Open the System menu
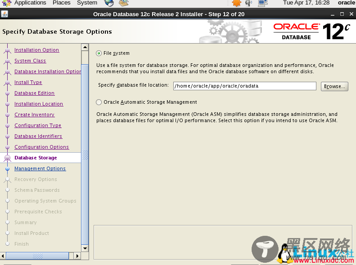 click(87, 3)
